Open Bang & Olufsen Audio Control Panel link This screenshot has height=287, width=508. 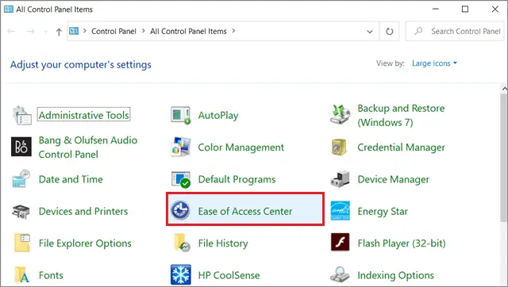88,147
